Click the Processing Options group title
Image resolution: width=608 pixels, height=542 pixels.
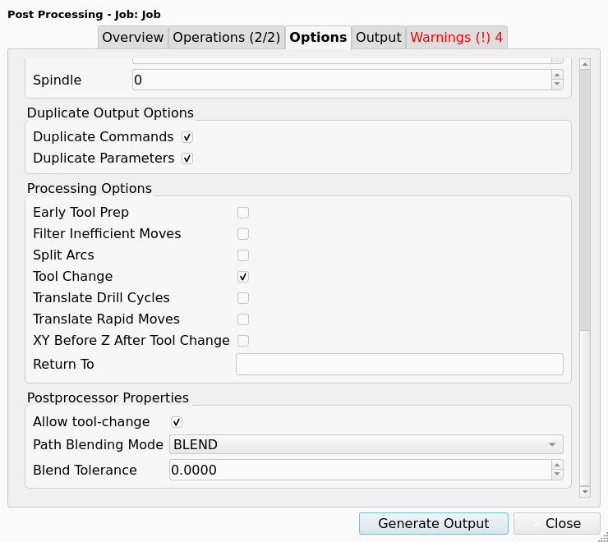(90, 189)
